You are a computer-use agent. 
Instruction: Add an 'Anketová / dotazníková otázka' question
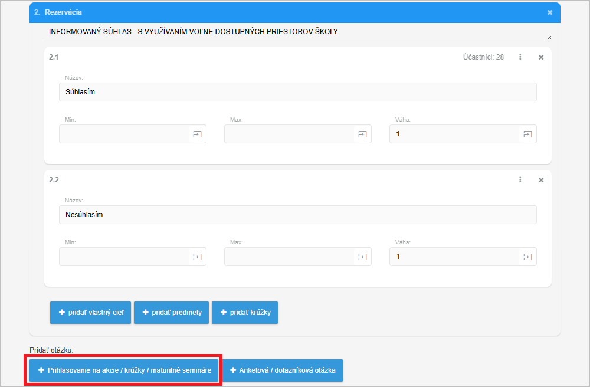tap(283, 370)
